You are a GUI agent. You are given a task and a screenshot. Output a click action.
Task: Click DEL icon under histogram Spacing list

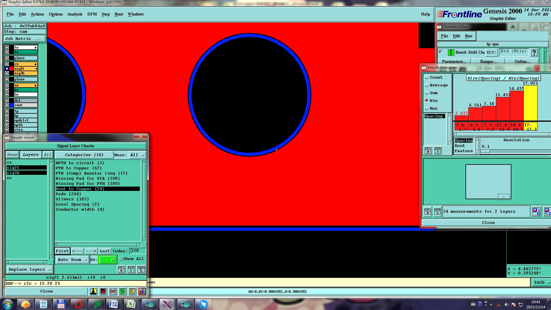click(x=428, y=150)
